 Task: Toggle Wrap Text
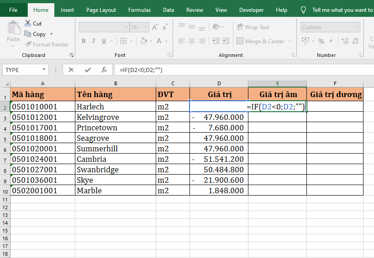pos(253,27)
